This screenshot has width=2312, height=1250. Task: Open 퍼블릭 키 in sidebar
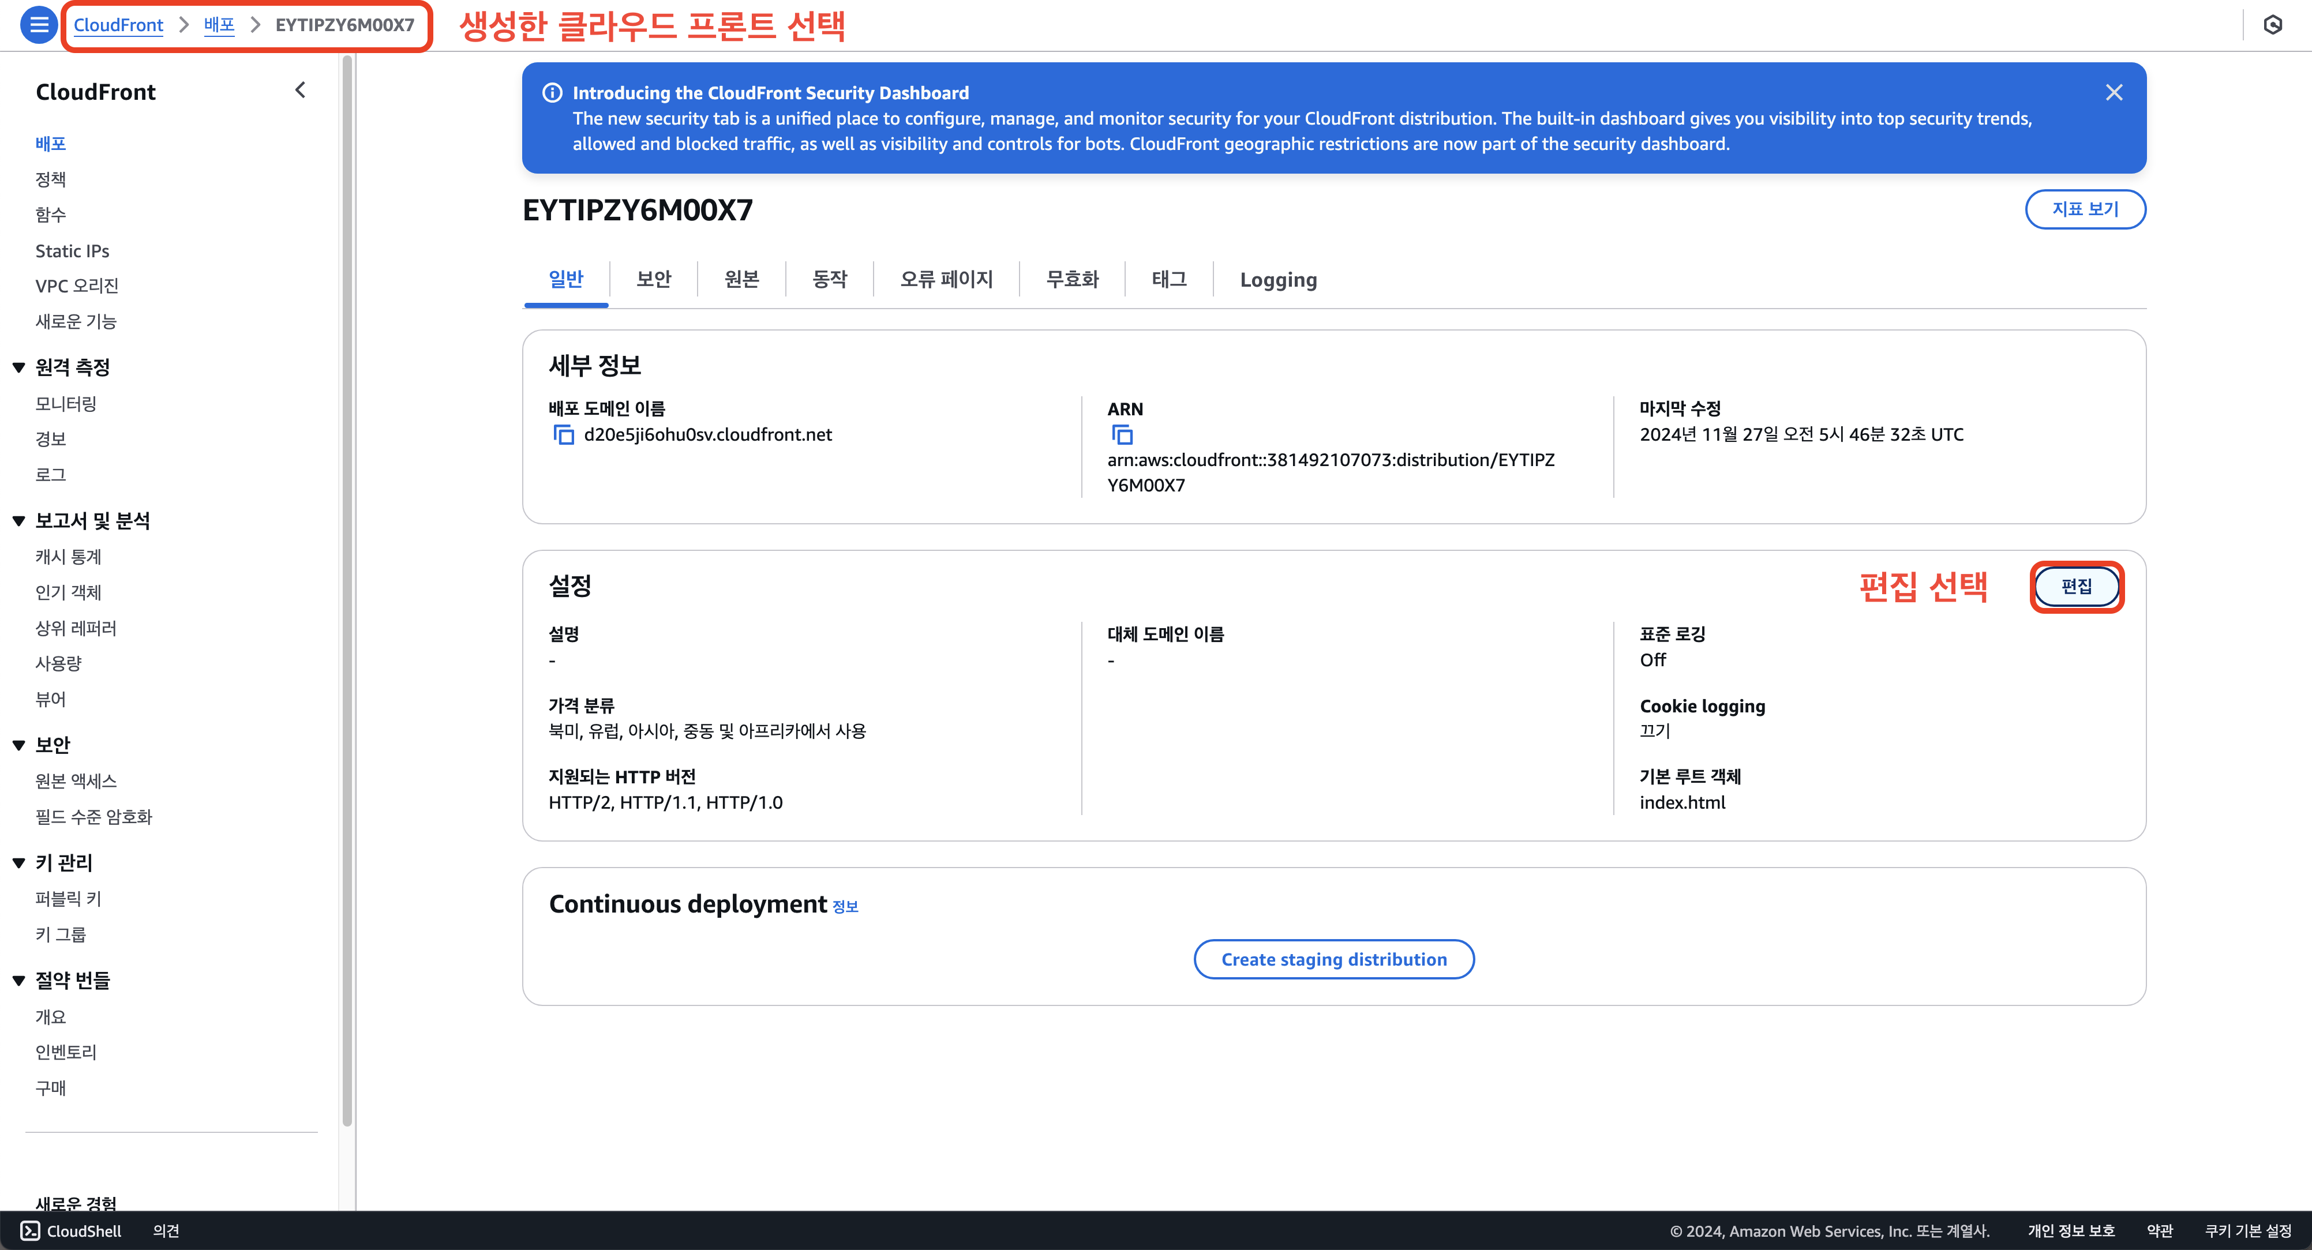click(x=68, y=898)
